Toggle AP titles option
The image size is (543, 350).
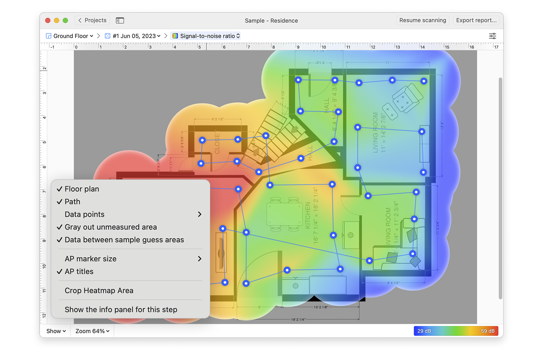(130, 271)
